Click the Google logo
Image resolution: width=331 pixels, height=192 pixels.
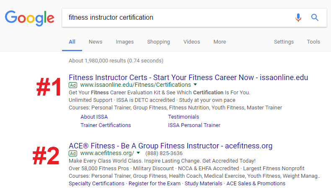click(29, 18)
